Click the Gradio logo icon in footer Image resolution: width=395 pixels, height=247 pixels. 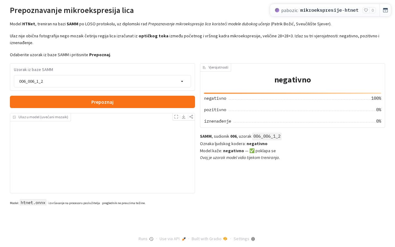point(225,239)
